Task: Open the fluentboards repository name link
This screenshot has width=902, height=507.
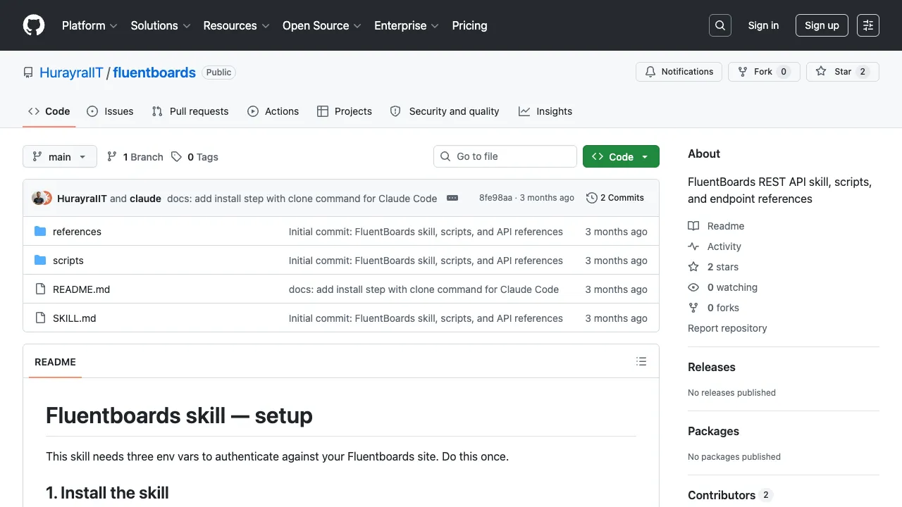Action: click(x=154, y=73)
